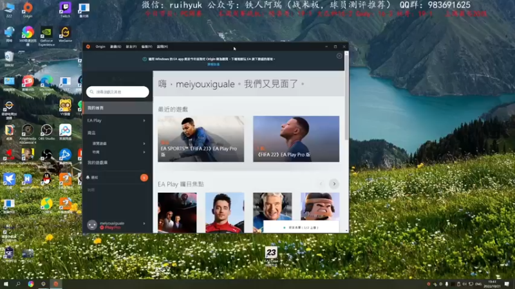The height and width of the screenshot is (289, 515).
Task: Open the 遊戲(G) menu in Origin
Action: point(115,46)
